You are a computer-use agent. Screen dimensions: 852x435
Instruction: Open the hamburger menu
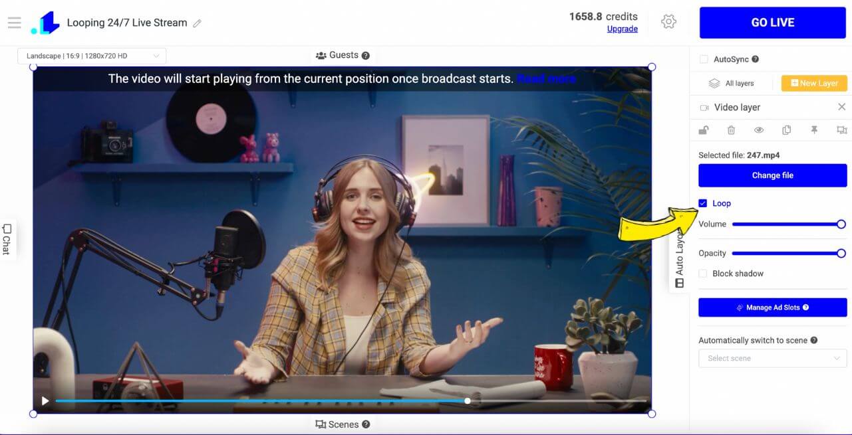coord(14,23)
